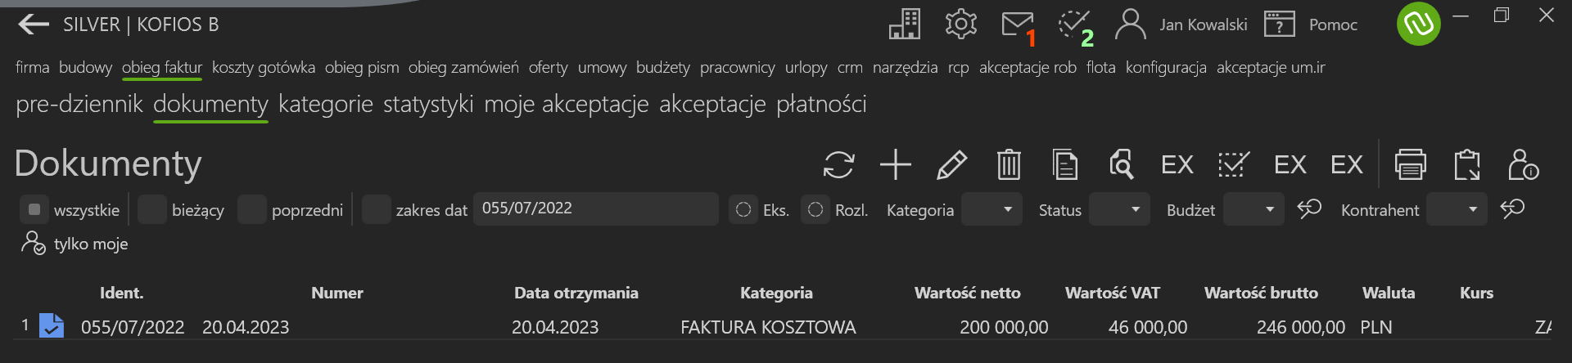Open the 'koszty gotówka' menu item
Viewport: 1572px width, 363px height.
point(264,67)
